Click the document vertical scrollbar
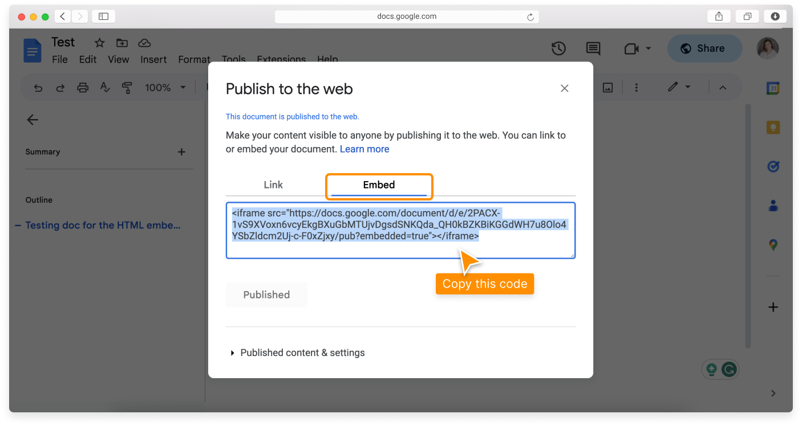The height and width of the screenshot is (426, 802). [747, 228]
